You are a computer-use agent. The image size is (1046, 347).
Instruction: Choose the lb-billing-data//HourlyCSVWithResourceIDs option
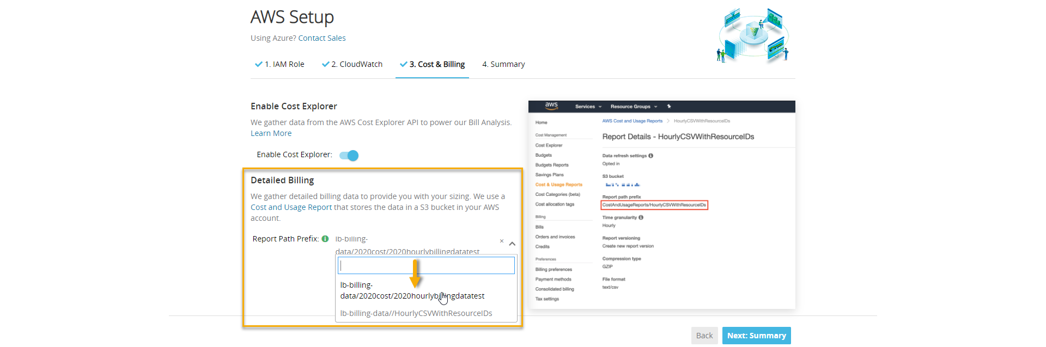pyautogui.click(x=427, y=313)
